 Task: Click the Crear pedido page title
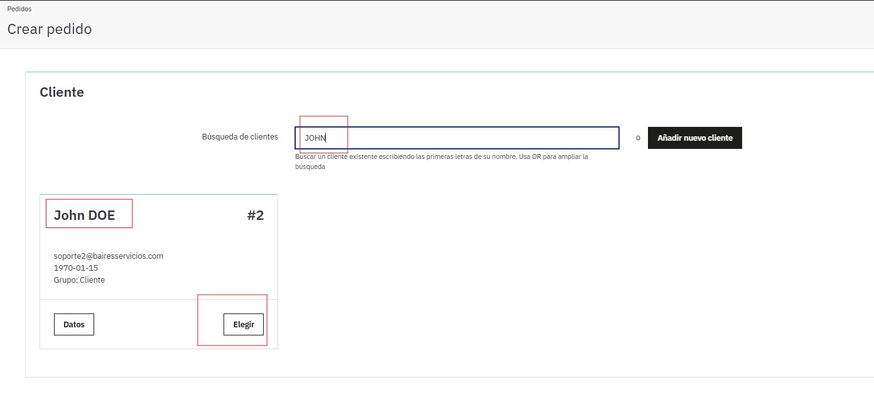pos(50,30)
